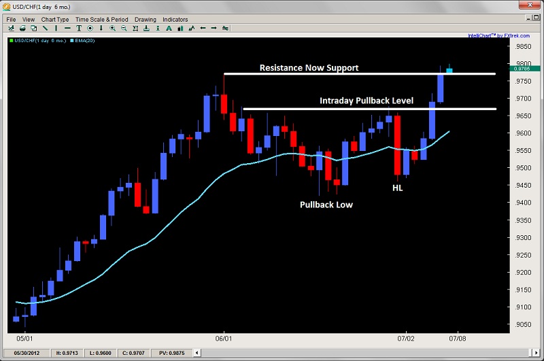The image size is (544, 361).
Task: Click the USD/CHF legend label
Action: [40, 41]
